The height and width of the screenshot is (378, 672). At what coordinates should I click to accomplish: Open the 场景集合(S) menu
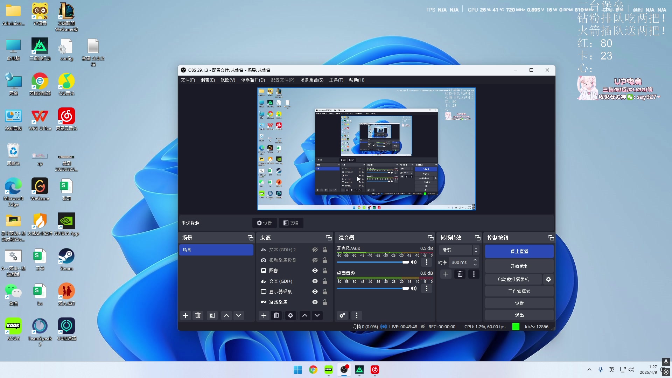pos(311,80)
